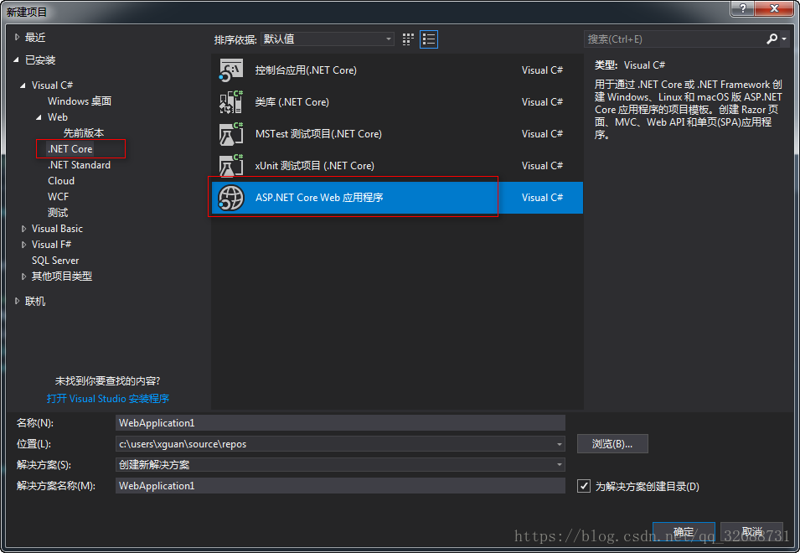
Task: Click the 浏览(B)... button
Action: point(612,444)
